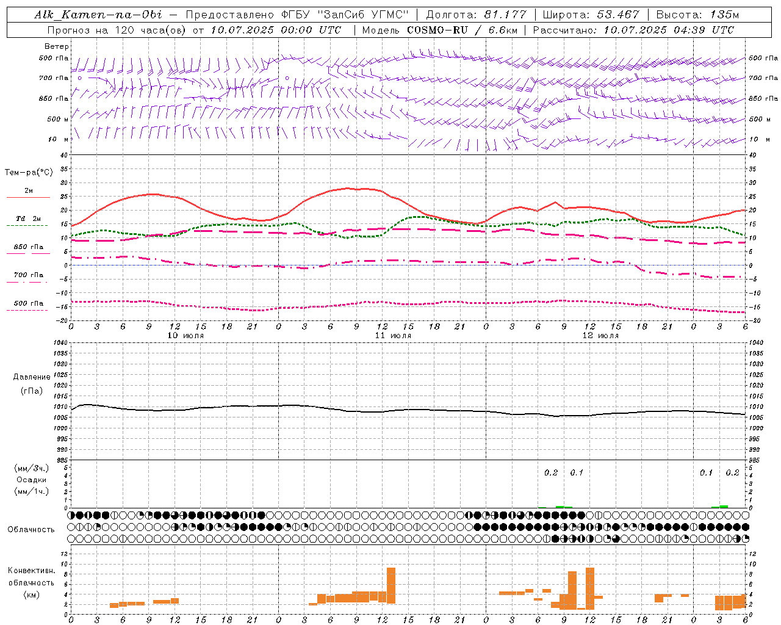Click the tallest orange convective bar on 11 июля
This screenshot has height=625, width=781.
tap(391, 585)
